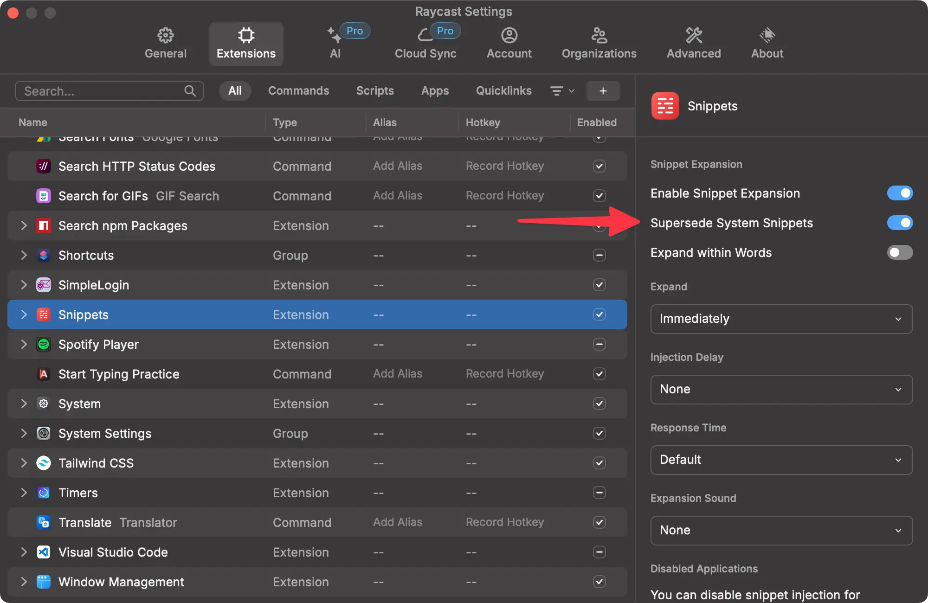Sort by the Name column header
Image resolution: width=928 pixels, height=603 pixels.
[x=33, y=122]
